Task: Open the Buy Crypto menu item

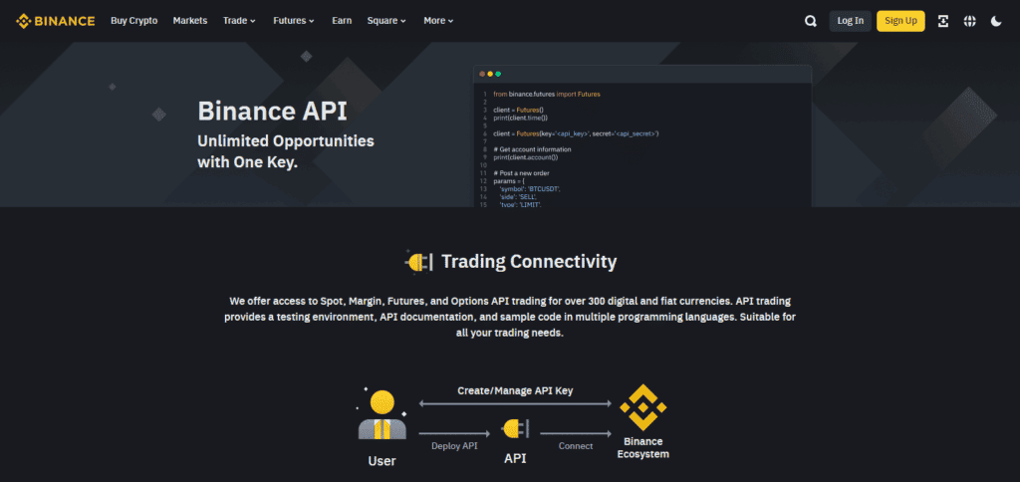Action: [134, 21]
